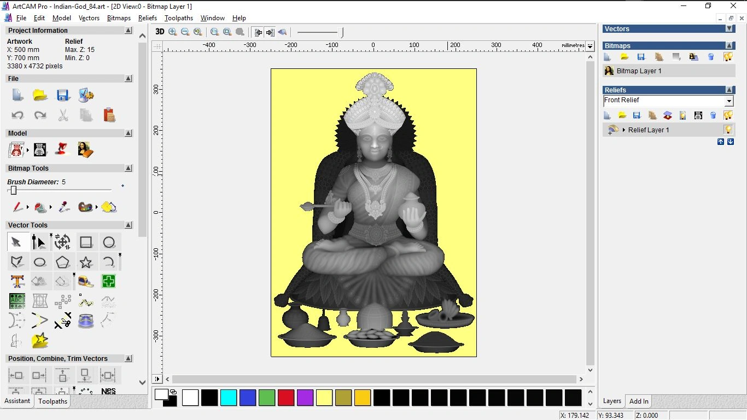Switch to the Toolpaths tab
747x420 pixels.
52,401
